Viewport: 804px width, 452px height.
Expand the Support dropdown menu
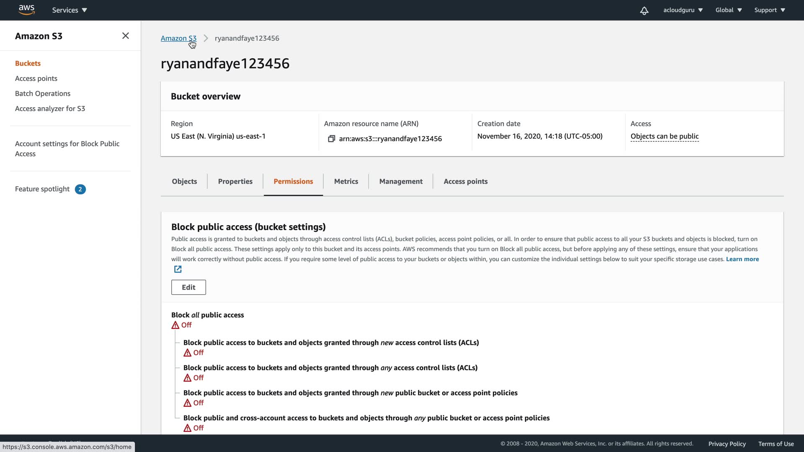[x=770, y=10]
